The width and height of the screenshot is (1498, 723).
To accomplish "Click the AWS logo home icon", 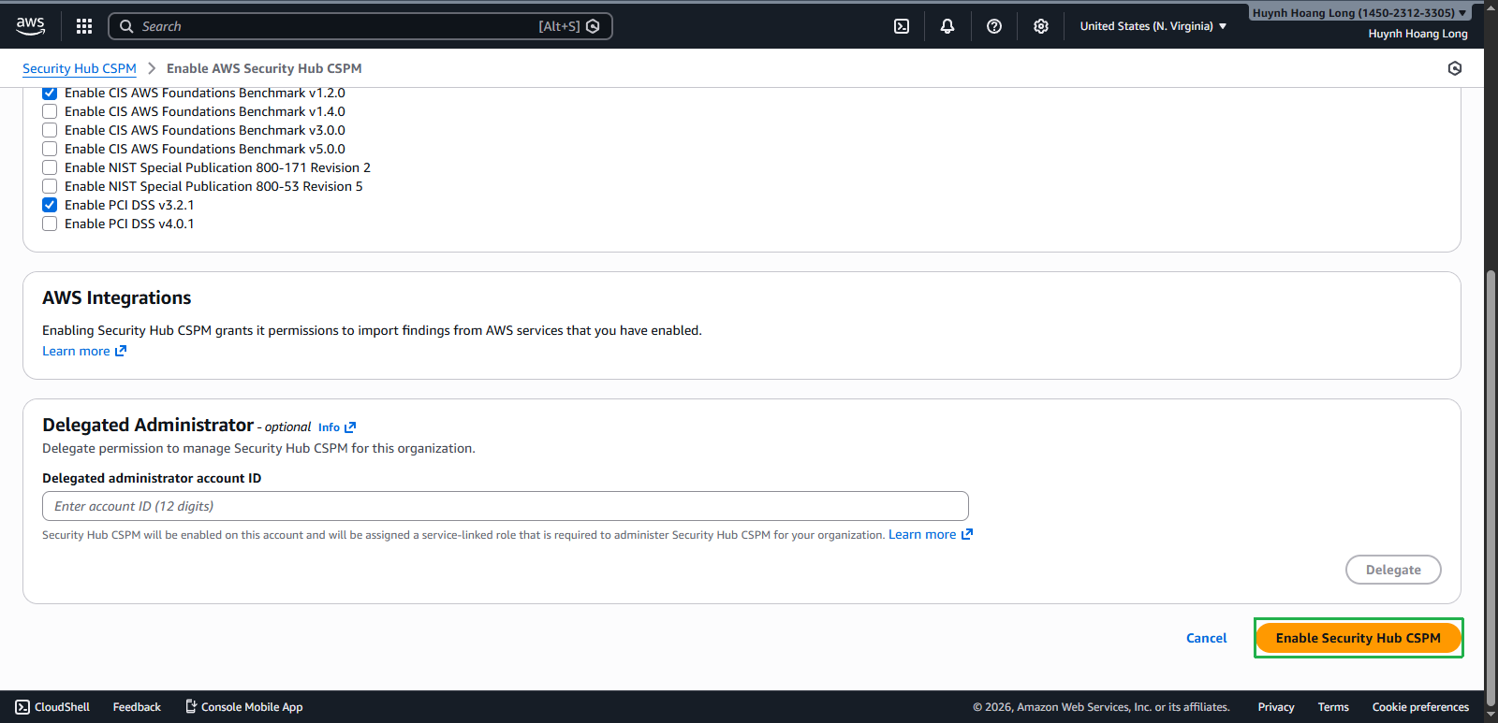I will (x=31, y=26).
